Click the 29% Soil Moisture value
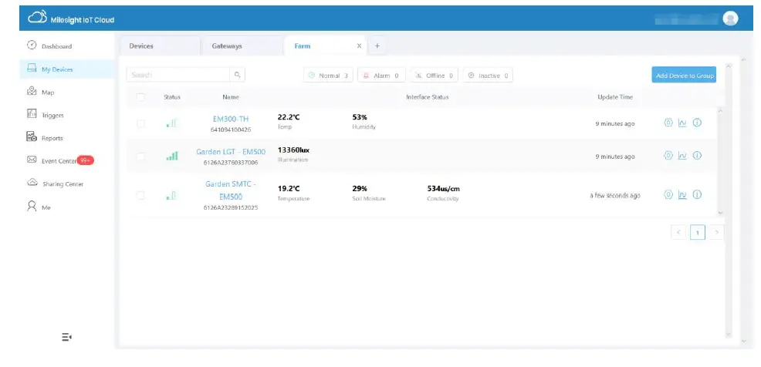This screenshot has width=761, height=367. pos(360,189)
